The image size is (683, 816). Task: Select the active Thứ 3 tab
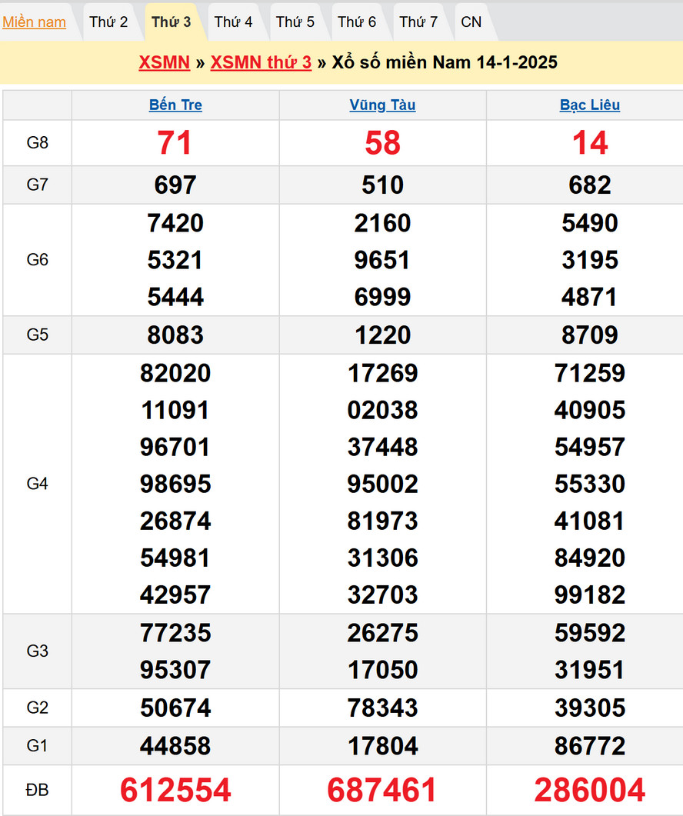(x=171, y=22)
